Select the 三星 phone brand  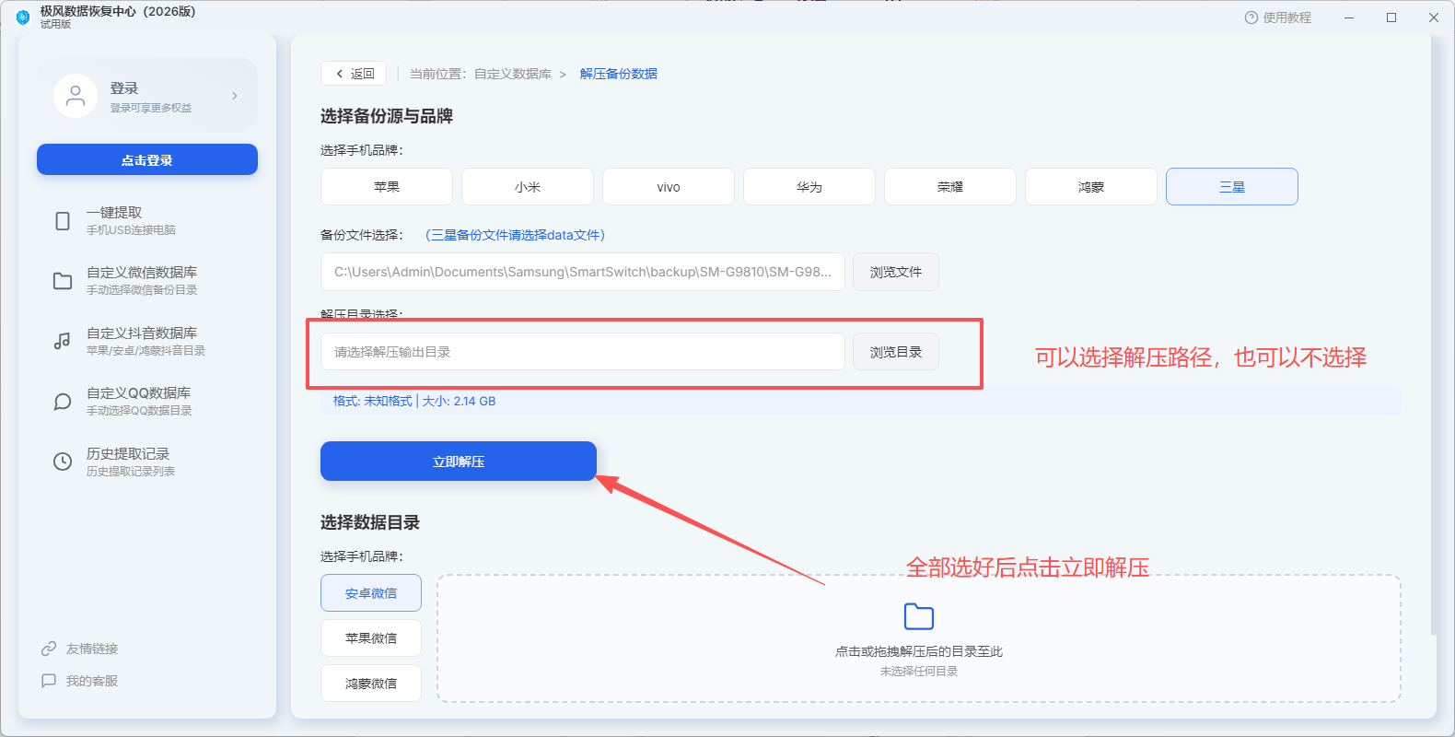coord(1232,186)
